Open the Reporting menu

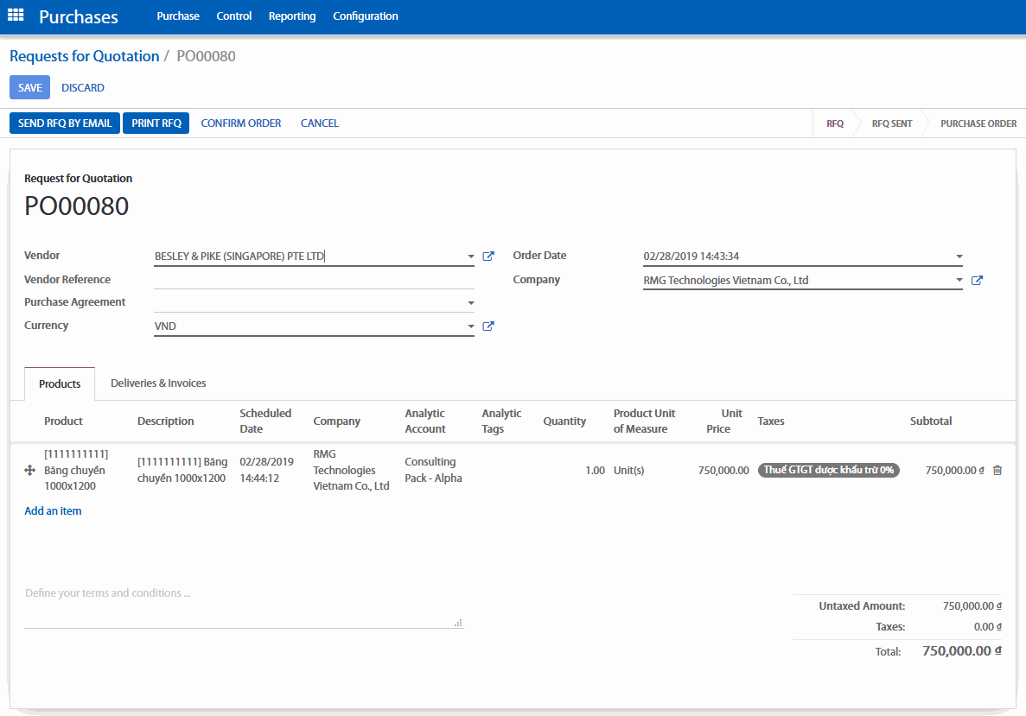point(291,16)
